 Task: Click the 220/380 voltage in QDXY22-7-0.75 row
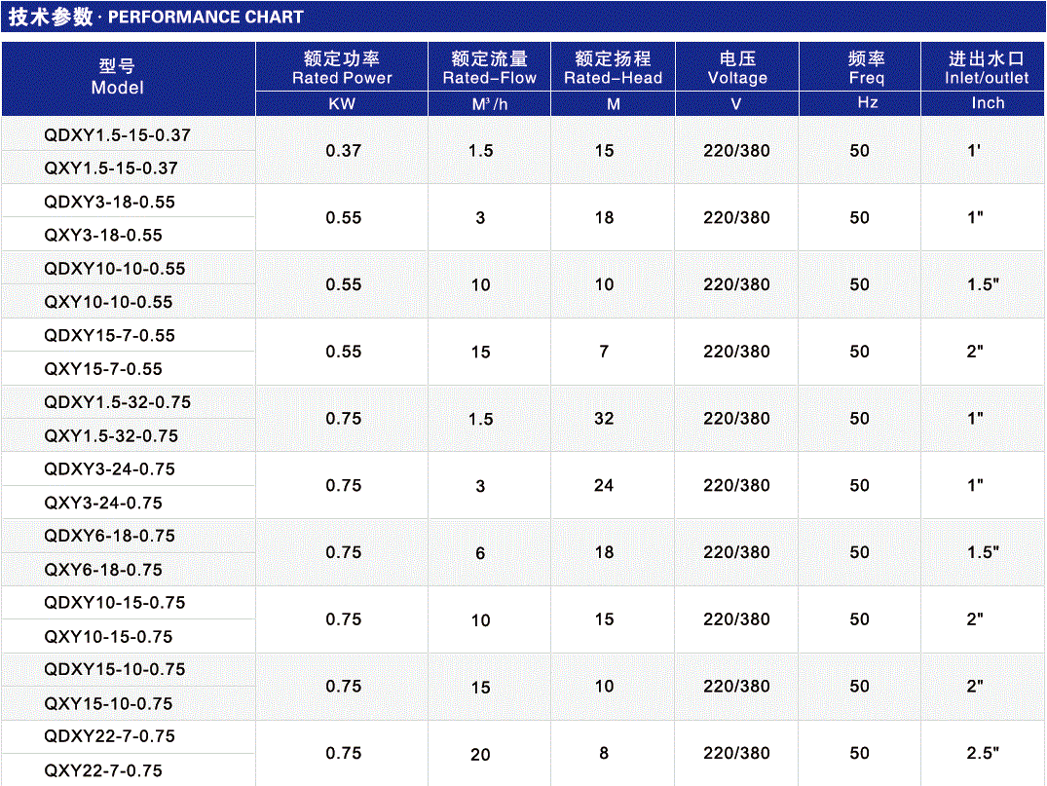[736, 753]
